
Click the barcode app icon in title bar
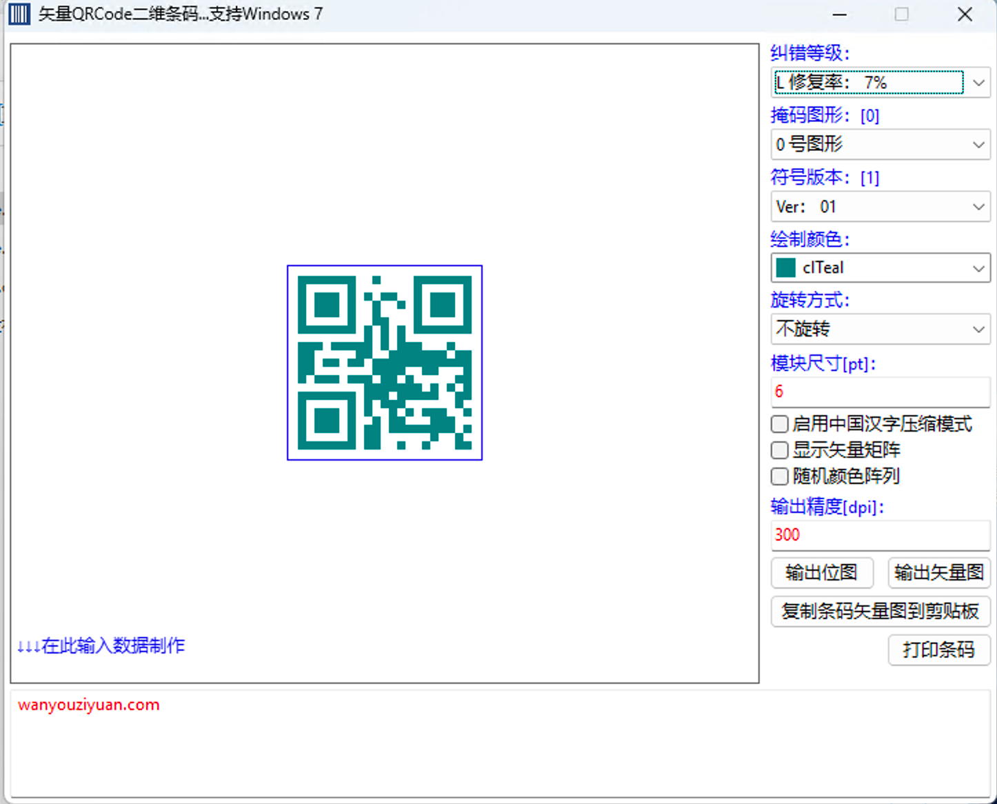(x=19, y=14)
